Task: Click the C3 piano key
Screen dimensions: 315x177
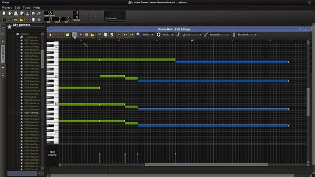Action: point(53,132)
